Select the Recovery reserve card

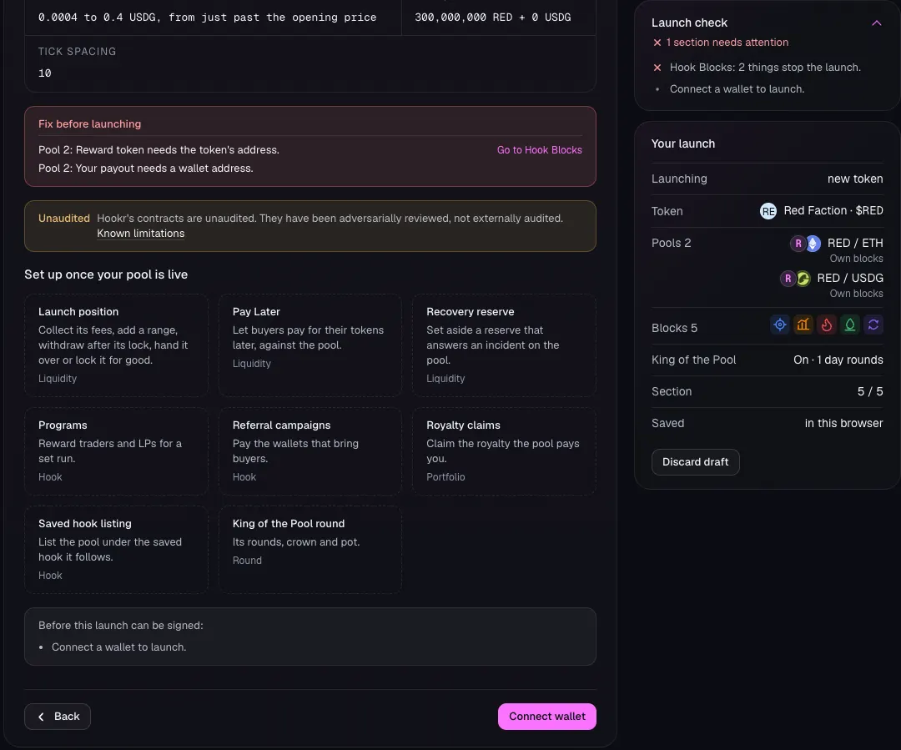click(504, 345)
